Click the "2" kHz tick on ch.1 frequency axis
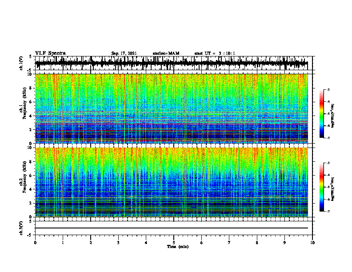This screenshot has width=352, height=272. (x=31, y=129)
